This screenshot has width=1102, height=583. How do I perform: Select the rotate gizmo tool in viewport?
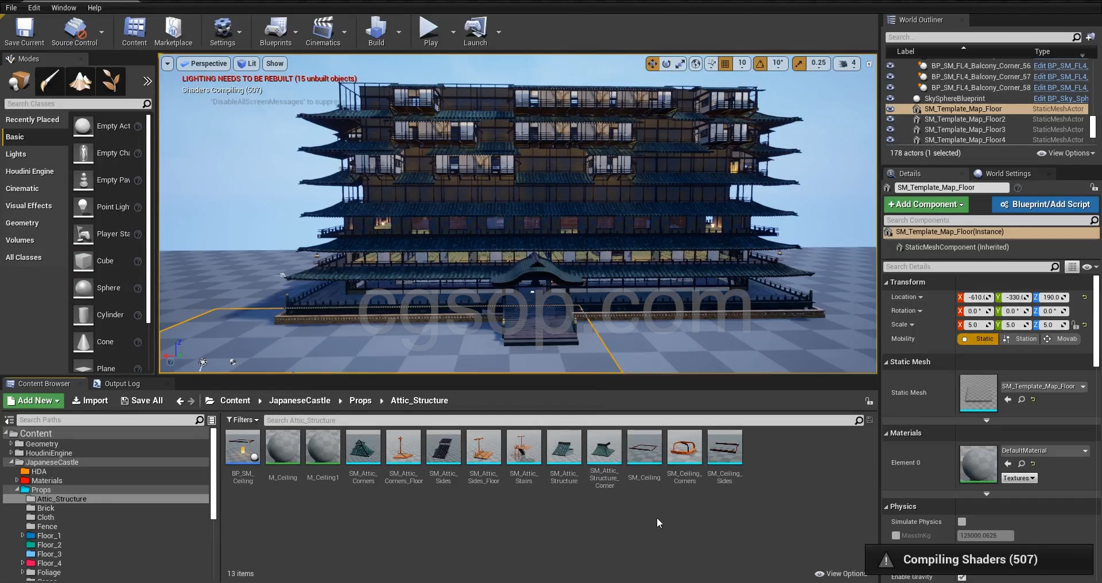[x=666, y=64]
